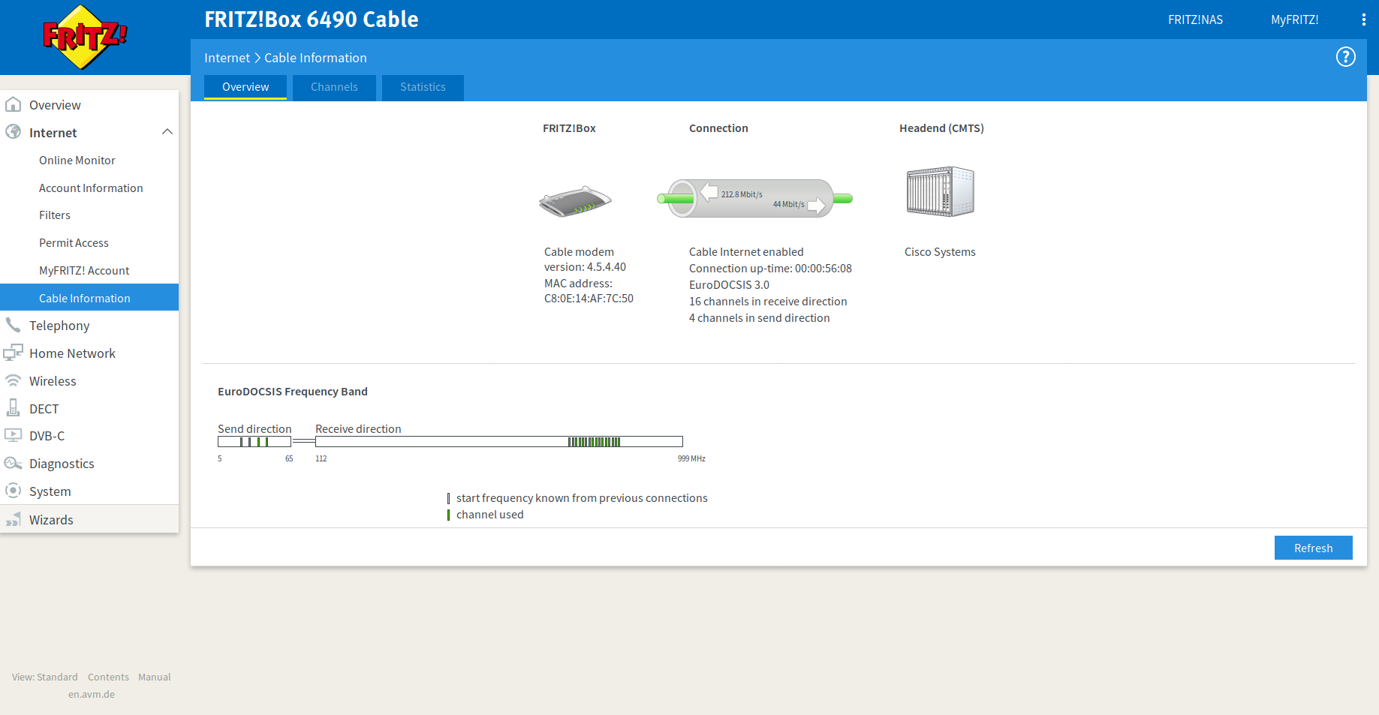Select Online Monitor in sidebar
This screenshot has height=715, width=1379.
pos(77,161)
